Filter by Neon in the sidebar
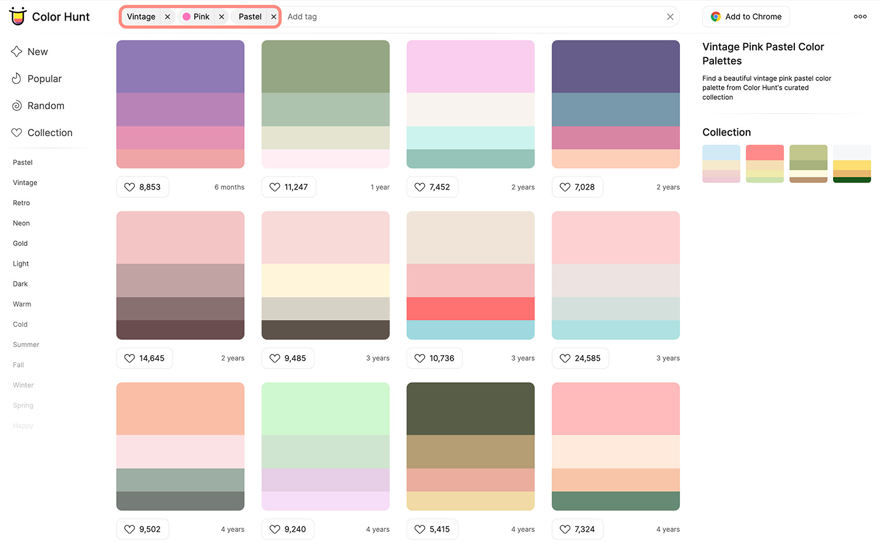 (x=21, y=223)
